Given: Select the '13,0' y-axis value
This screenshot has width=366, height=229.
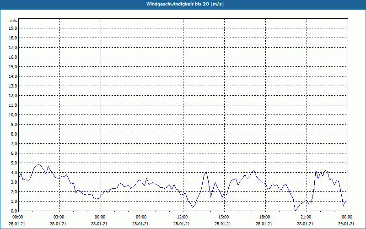Looking at the screenshot, I should click(x=13, y=86).
